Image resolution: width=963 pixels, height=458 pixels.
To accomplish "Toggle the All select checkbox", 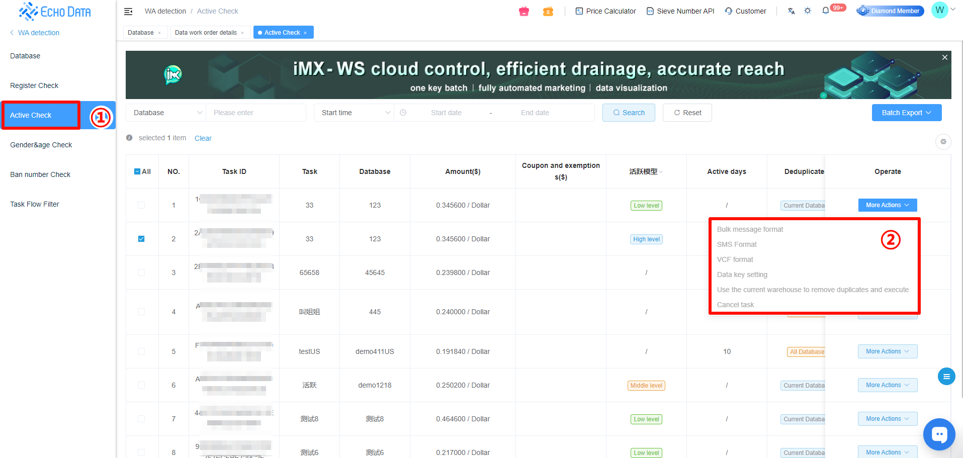I will point(137,171).
